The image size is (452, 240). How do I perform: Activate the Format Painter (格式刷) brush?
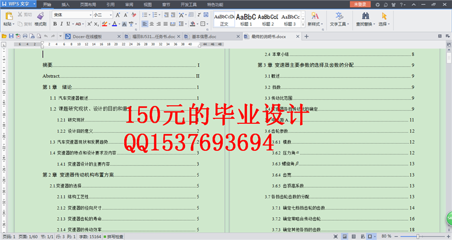pos(40,16)
